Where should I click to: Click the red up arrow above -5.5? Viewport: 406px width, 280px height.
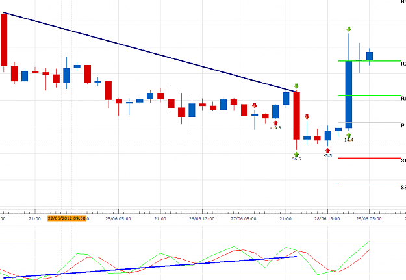tap(327, 151)
